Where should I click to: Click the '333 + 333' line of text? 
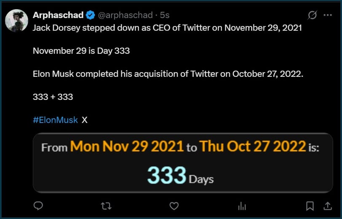53,97
